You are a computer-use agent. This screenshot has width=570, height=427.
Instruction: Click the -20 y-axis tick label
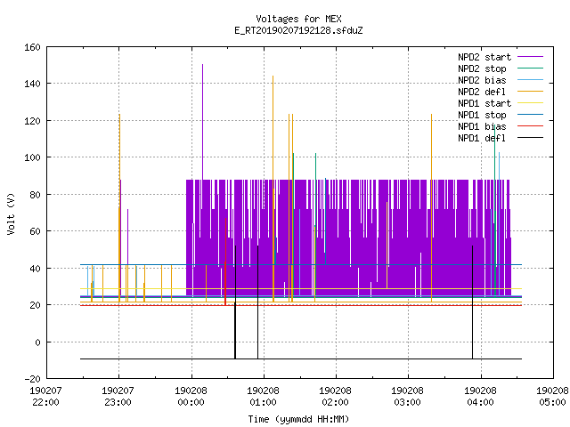(x=32, y=379)
